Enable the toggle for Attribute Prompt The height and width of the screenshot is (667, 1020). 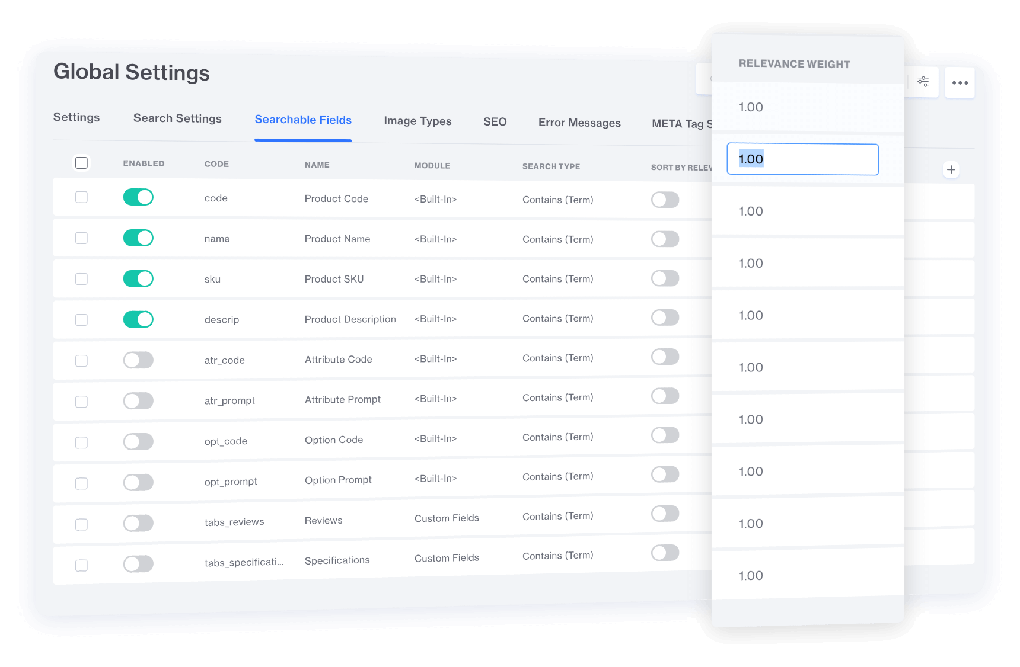(138, 401)
